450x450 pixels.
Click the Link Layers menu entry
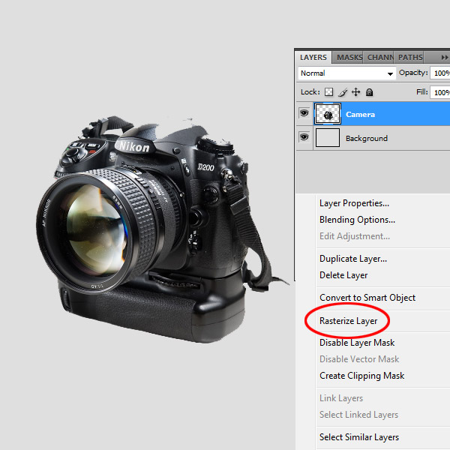[341, 398]
